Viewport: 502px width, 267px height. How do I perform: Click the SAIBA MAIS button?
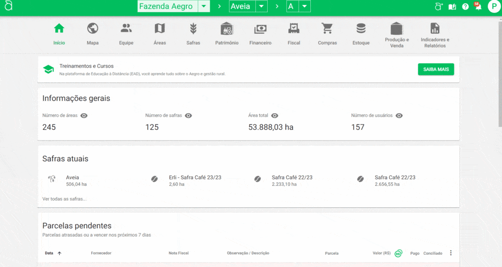point(436,70)
